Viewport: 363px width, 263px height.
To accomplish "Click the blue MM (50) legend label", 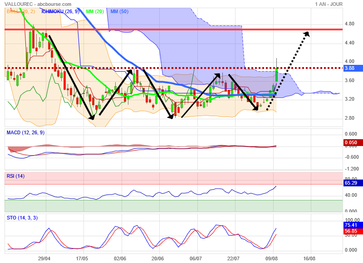I will [119, 11].
